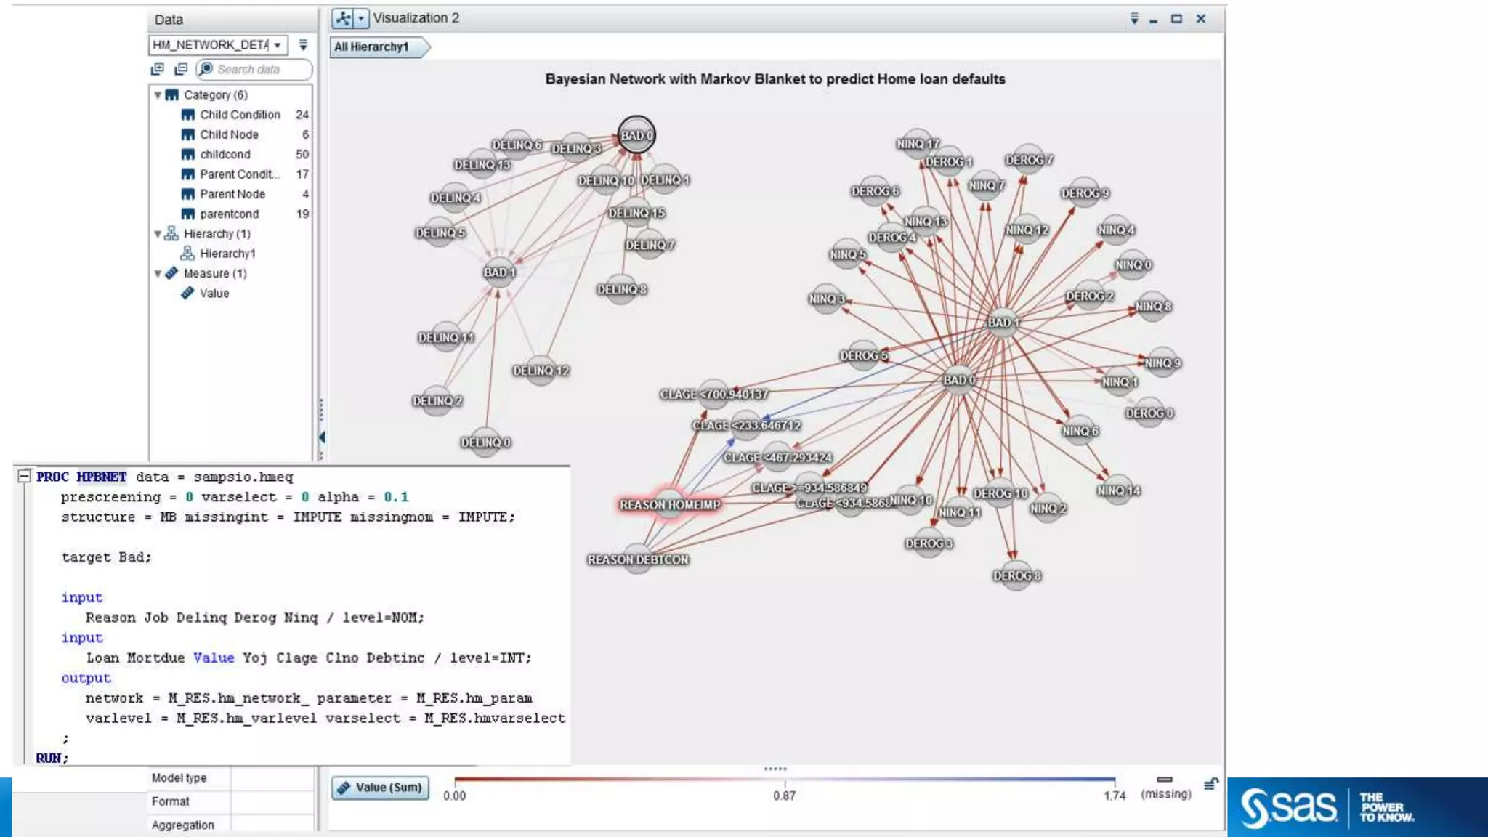Open data panel options menu icon

tap(304, 45)
